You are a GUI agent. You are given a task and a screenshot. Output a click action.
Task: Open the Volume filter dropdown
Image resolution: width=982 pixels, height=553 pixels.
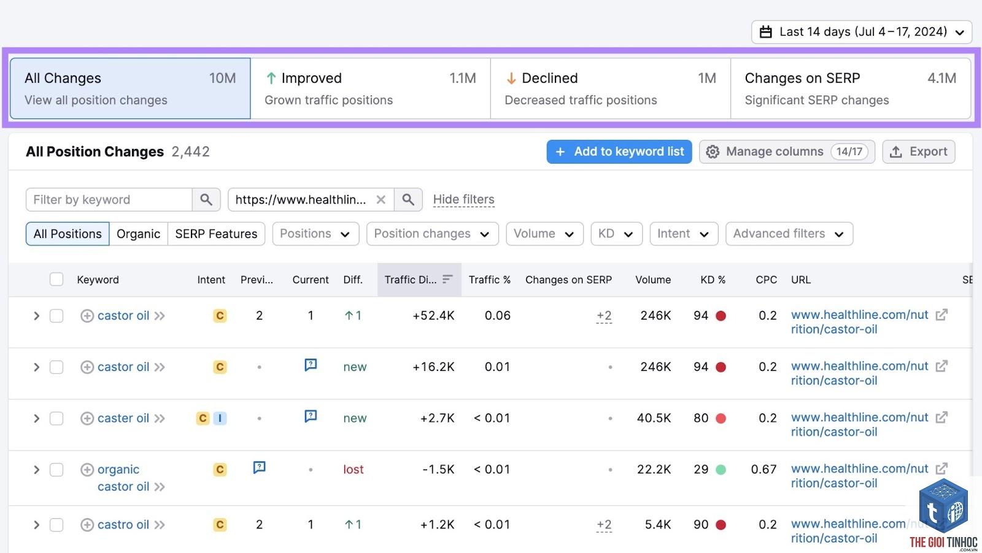544,234
